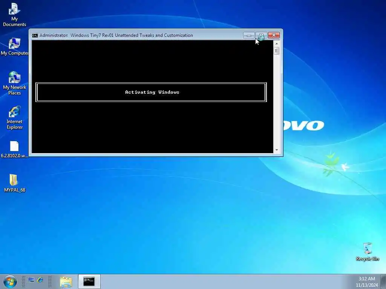Click the command prompt title bar icon
This screenshot has height=289, width=386.
pyautogui.click(x=35, y=35)
